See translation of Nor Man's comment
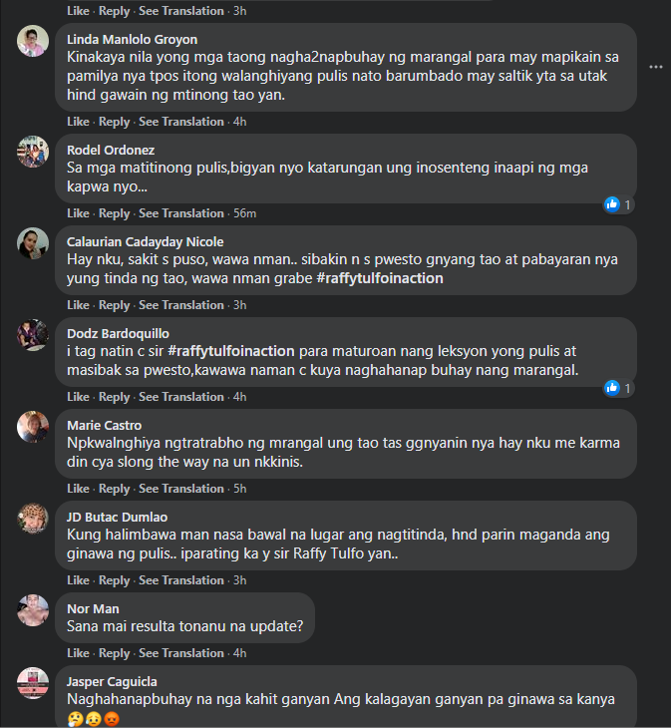The height and width of the screenshot is (728, 671). pyautogui.click(x=181, y=653)
